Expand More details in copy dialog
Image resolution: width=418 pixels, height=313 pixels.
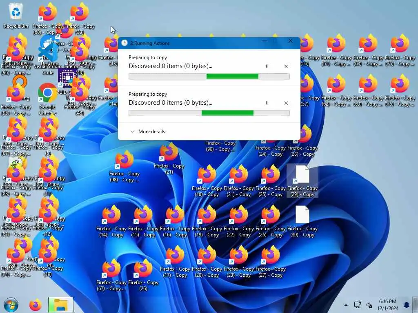pos(147,132)
